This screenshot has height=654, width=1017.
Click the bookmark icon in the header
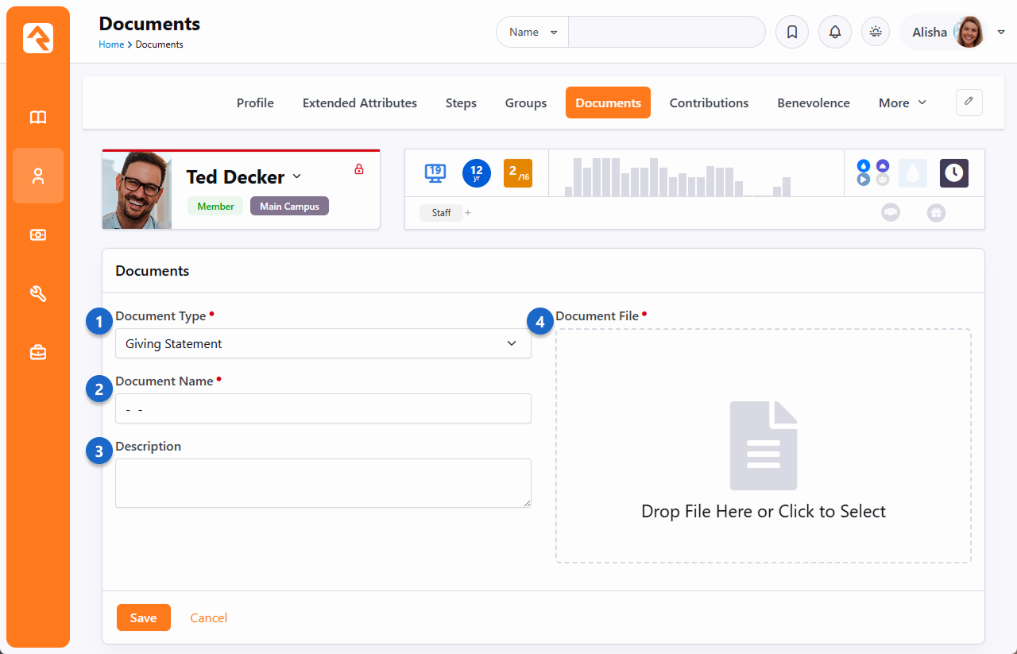(791, 33)
